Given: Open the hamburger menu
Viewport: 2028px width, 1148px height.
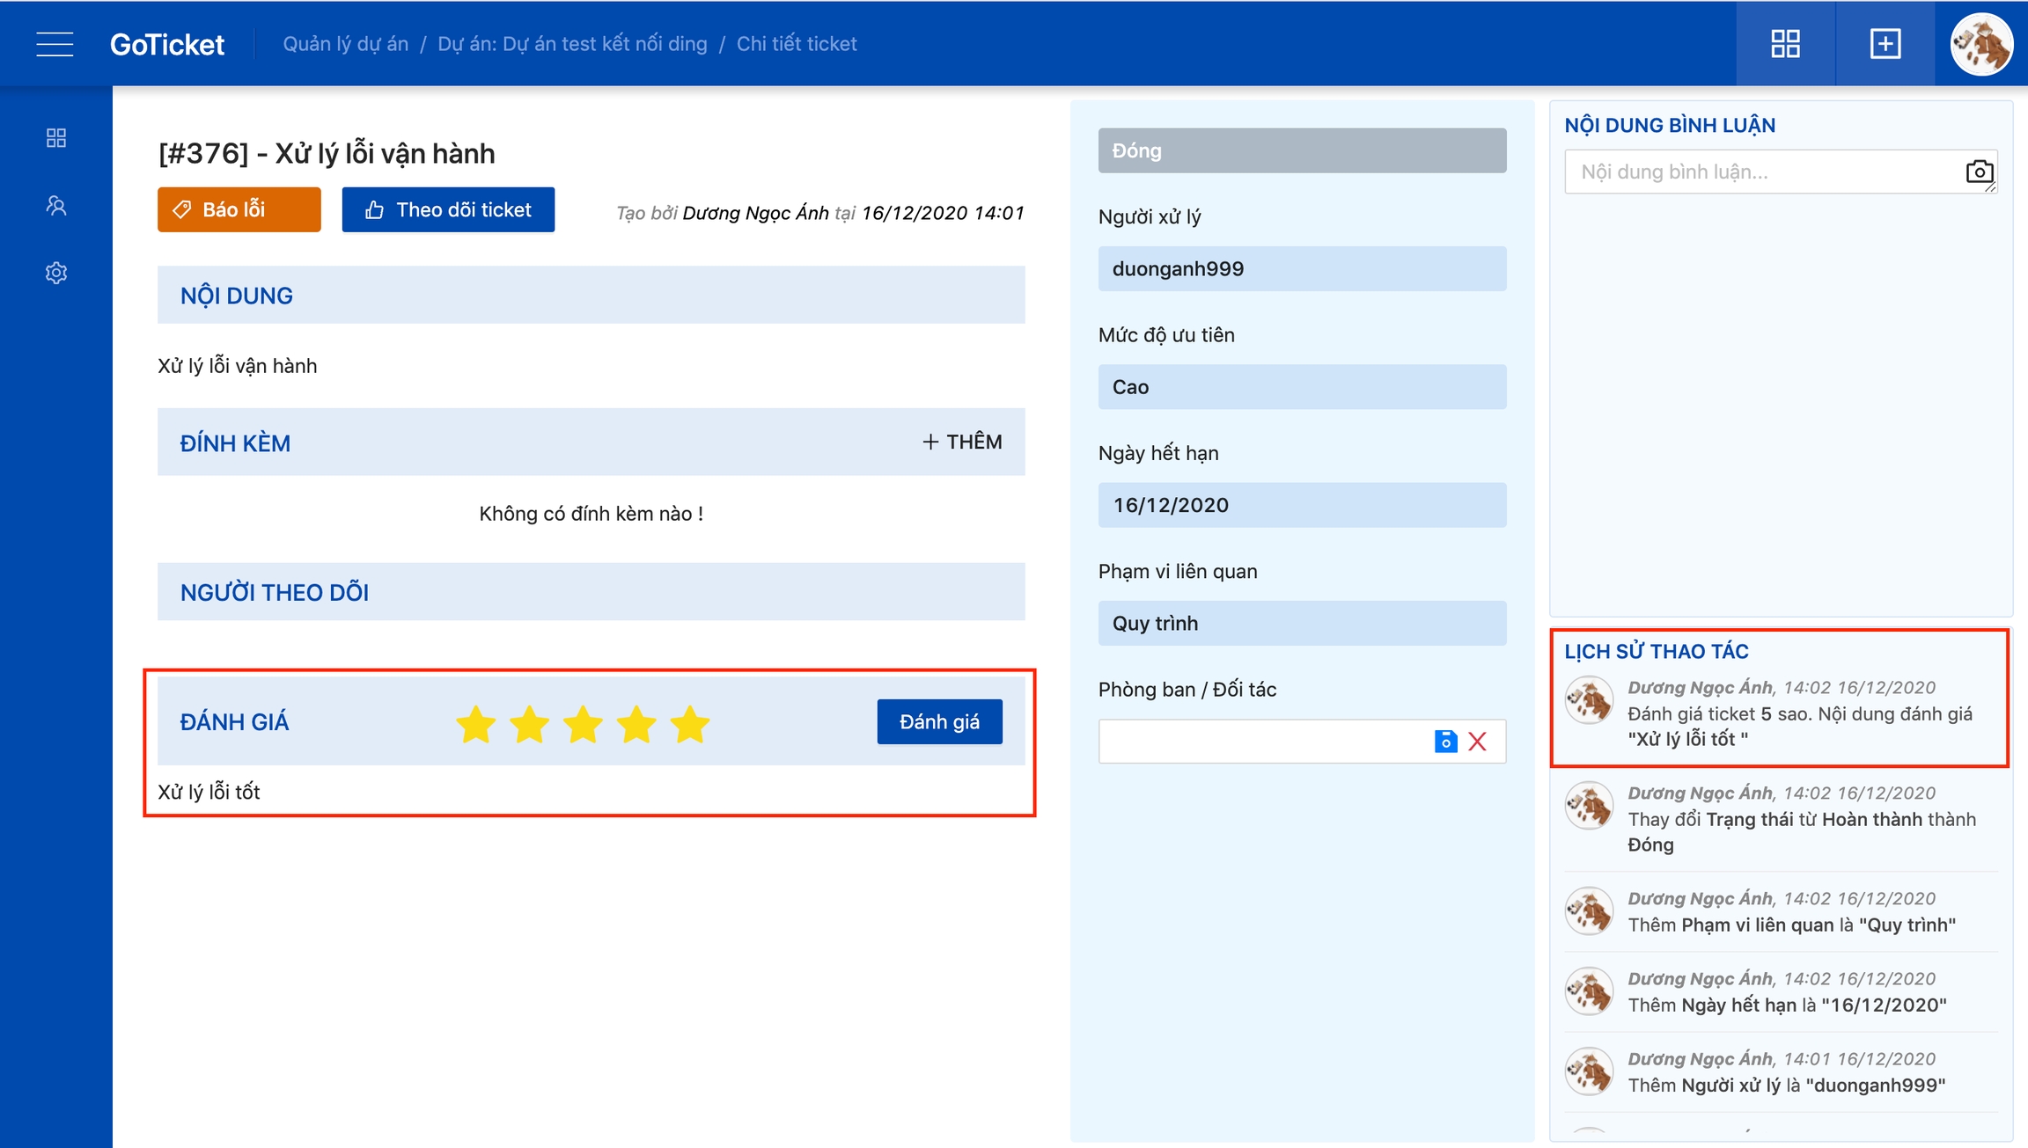Looking at the screenshot, I should [x=55, y=44].
